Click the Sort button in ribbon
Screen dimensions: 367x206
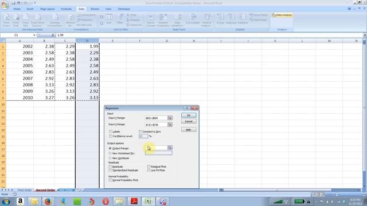109,19
